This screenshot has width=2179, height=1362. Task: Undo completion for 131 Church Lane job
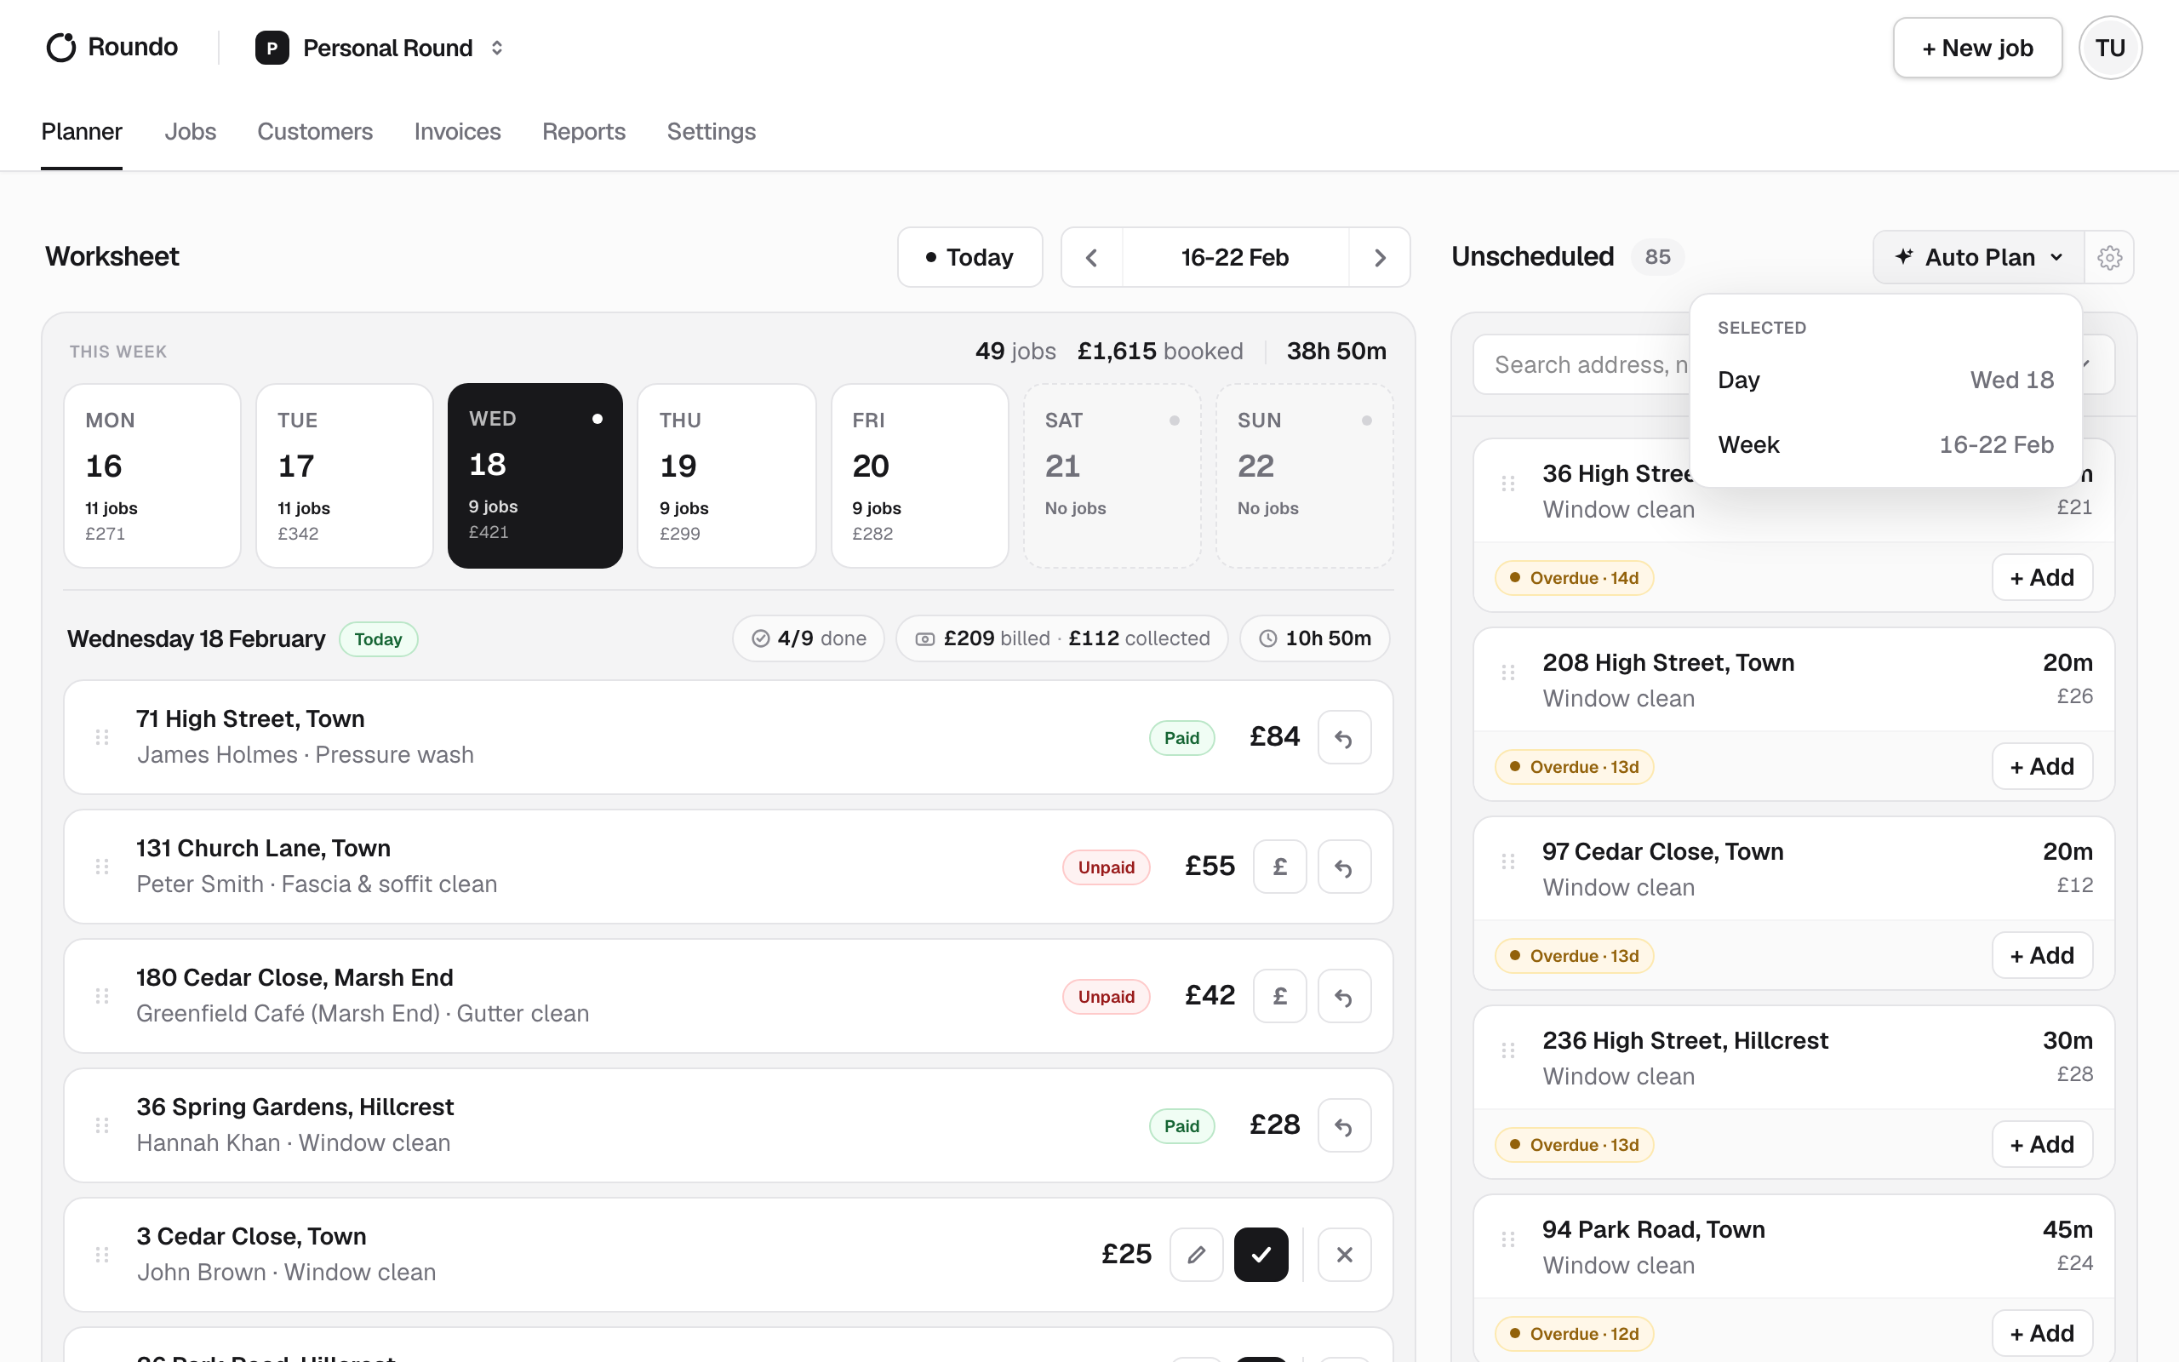pyautogui.click(x=1344, y=867)
